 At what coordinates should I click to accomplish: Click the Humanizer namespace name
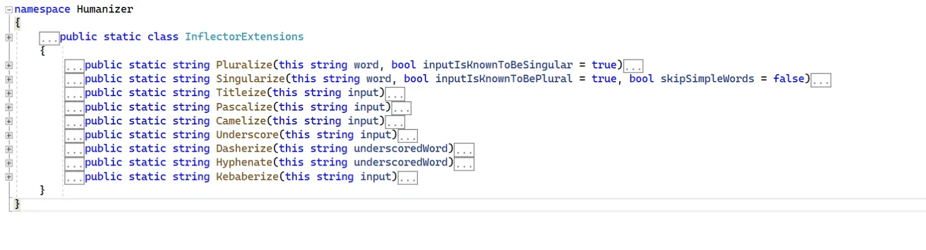[105, 9]
